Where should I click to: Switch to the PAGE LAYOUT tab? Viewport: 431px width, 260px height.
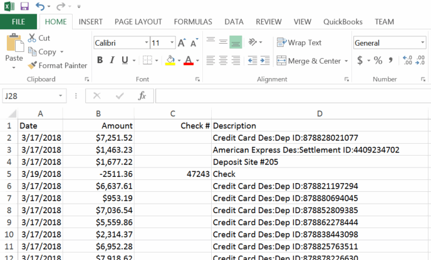pos(138,22)
